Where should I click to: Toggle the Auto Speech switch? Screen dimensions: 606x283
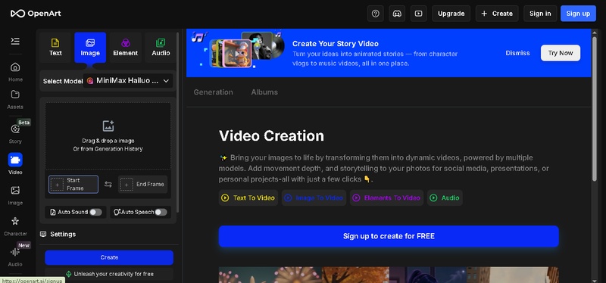pos(161,212)
